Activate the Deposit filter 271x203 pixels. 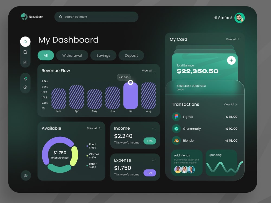(131, 55)
